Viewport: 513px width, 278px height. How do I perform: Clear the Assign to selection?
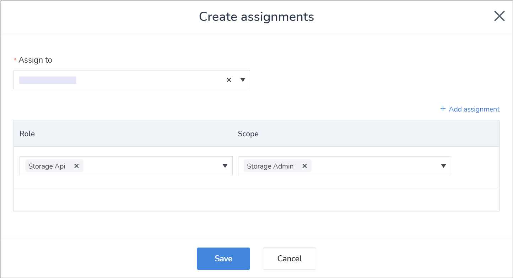click(229, 80)
